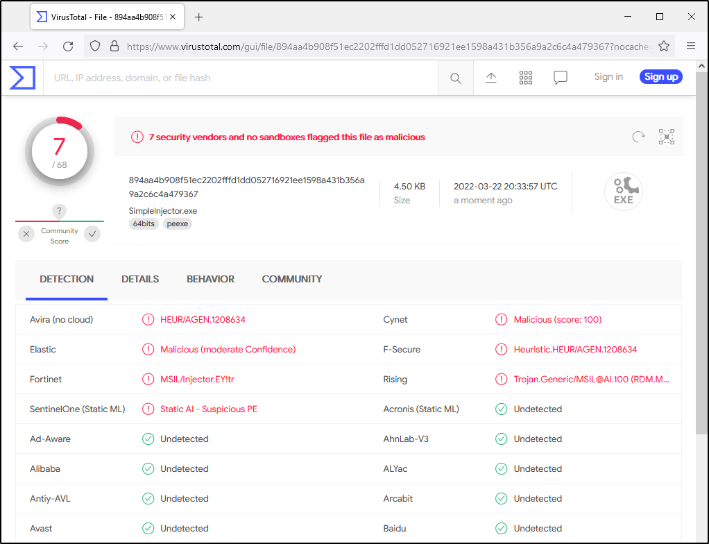709x544 pixels.
Task: Click the comment notifications icon
Action: click(561, 78)
